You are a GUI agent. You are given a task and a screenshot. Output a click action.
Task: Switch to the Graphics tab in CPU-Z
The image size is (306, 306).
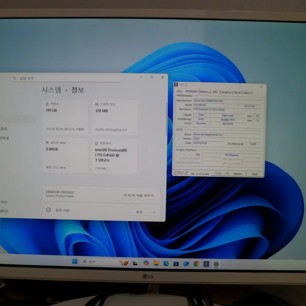[226, 92]
